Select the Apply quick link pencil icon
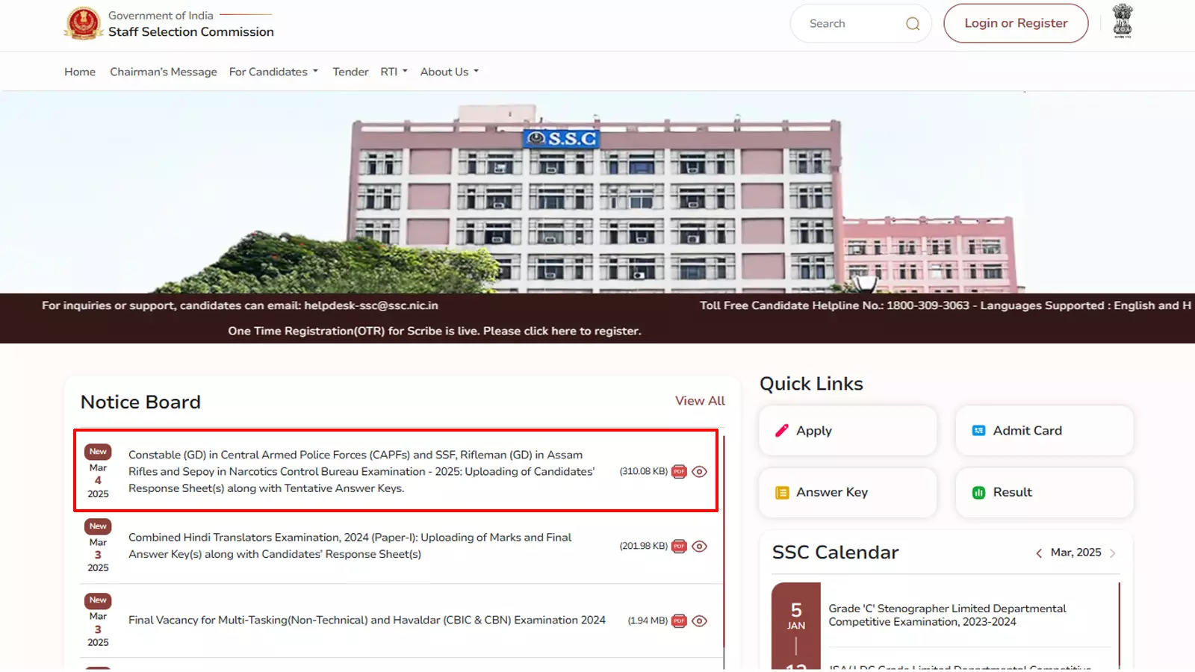Screen dimensions: 1195x672 [781, 430]
